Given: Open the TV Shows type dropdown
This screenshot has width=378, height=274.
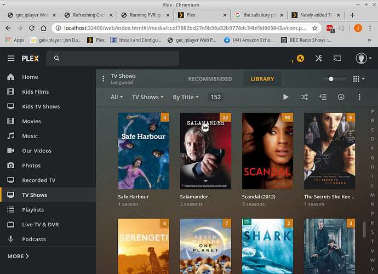Looking at the screenshot, I should pyautogui.click(x=147, y=97).
